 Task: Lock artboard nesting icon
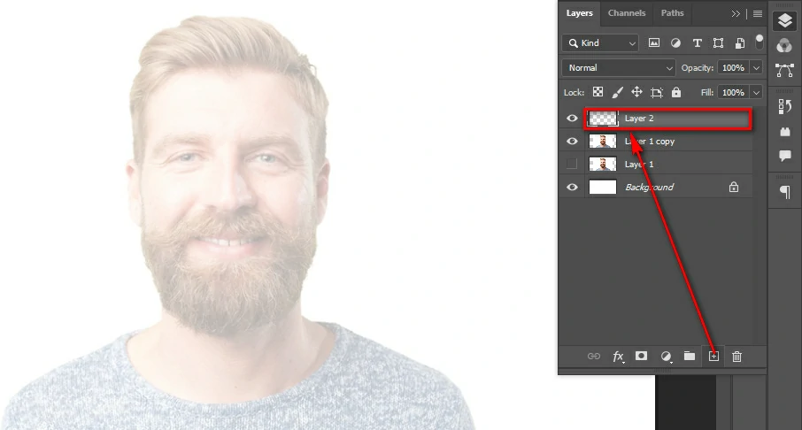657,93
